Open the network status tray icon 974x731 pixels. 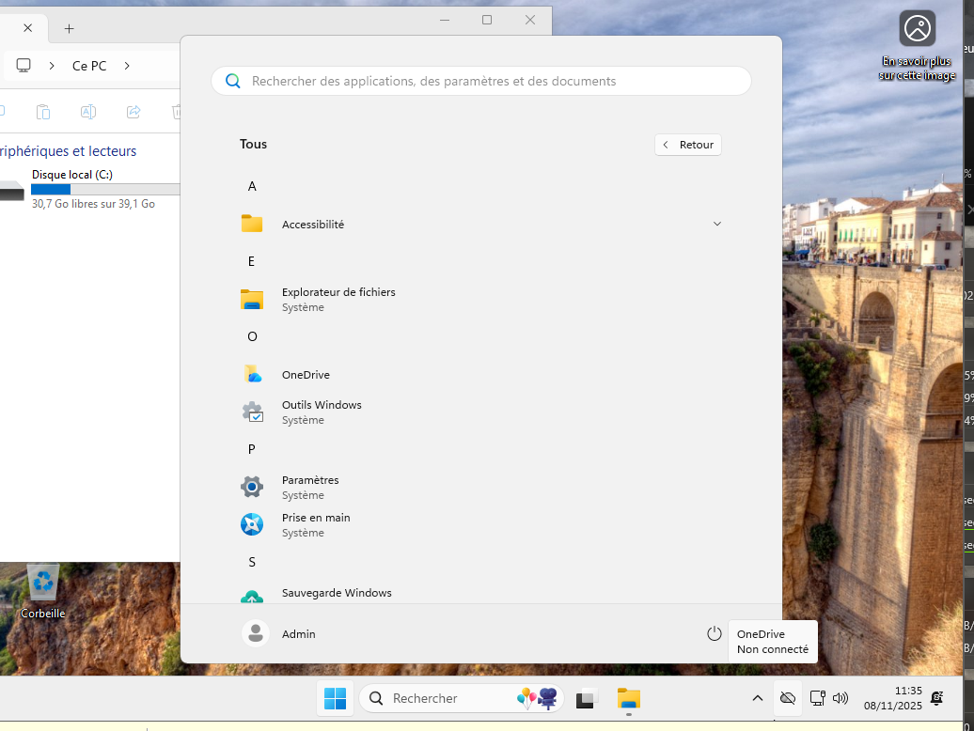818,699
